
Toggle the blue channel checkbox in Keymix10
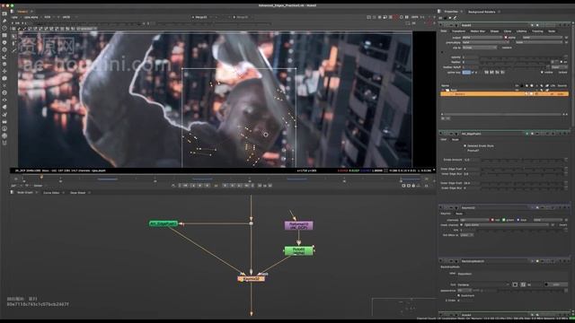point(518,220)
